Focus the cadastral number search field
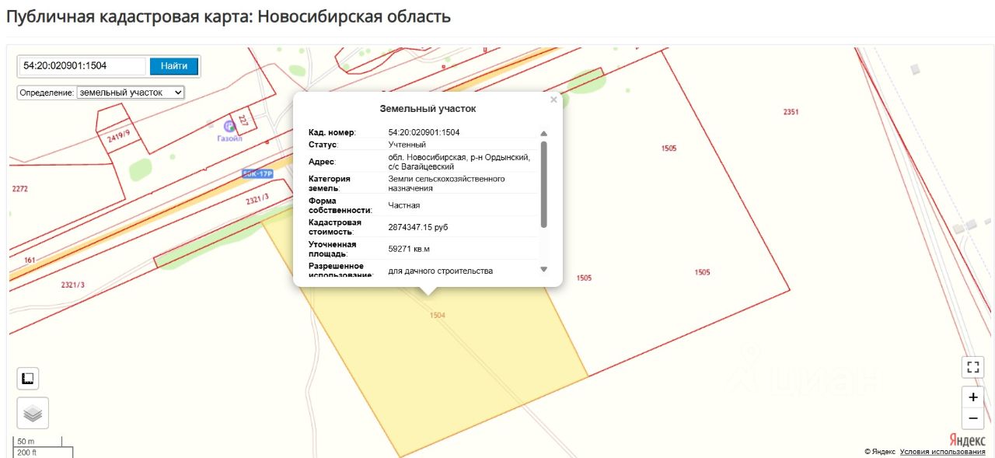The image size is (995, 458). 83,66
